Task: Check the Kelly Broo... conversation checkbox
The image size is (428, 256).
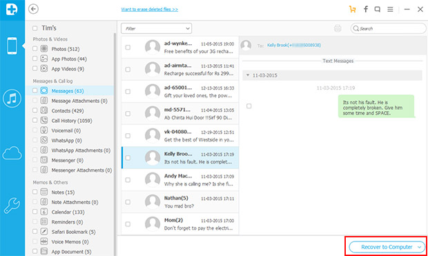Action: (x=128, y=158)
